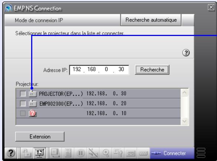This screenshot has width=217, height=161.
Task: Click the projector icon in the EMP002000 row
Action: pos(33,103)
